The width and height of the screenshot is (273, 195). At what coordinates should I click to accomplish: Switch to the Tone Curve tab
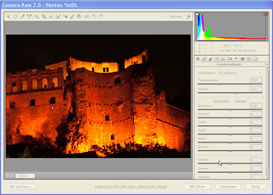click(204, 59)
